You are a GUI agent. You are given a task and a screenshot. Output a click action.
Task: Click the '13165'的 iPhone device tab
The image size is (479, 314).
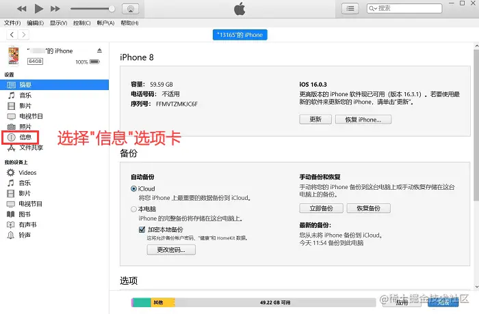(x=239, y=35)
